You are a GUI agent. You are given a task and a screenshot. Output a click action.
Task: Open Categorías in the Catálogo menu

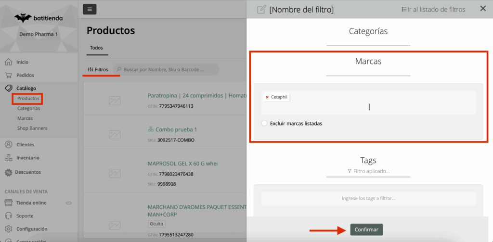28,108
